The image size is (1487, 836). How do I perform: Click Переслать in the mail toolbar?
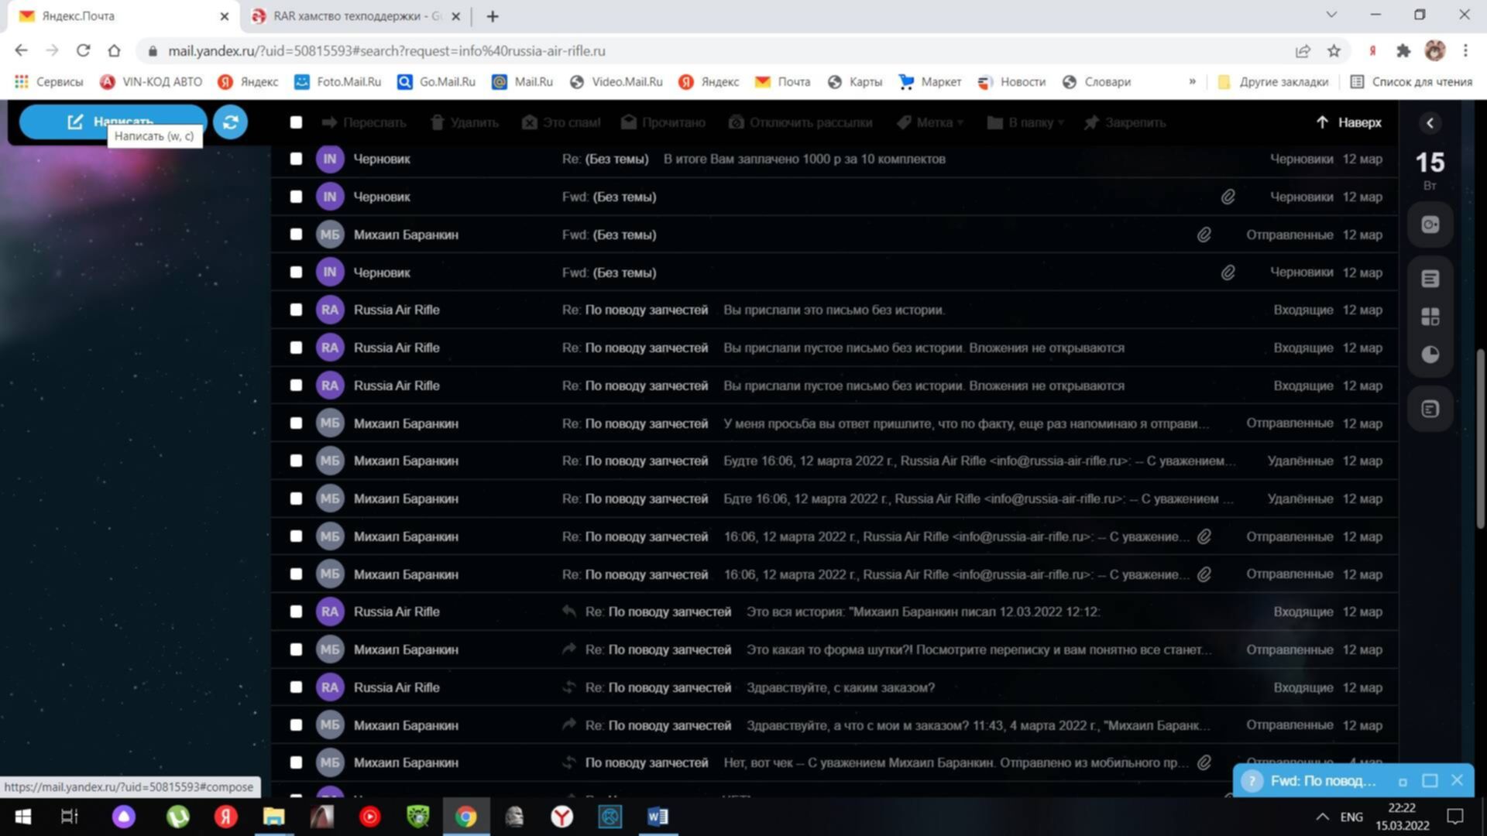[x=363, y=122]
